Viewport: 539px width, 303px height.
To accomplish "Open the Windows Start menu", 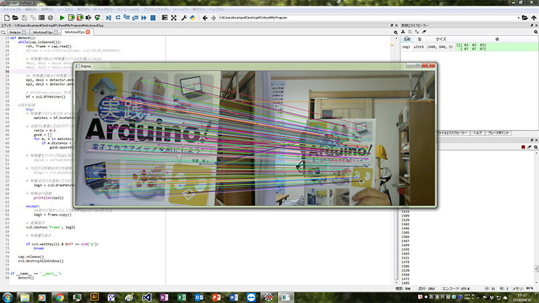I will point(7,297).
